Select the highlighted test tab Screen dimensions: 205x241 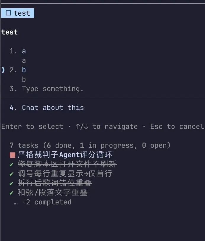coord(18,13)
